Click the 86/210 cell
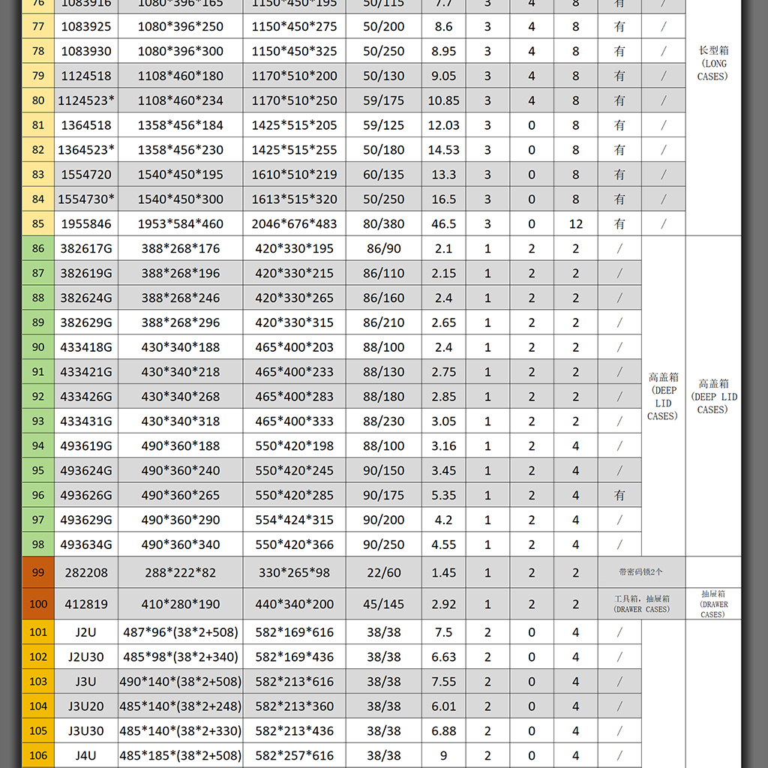The width and height of the screenshot is (768, 768). coord(383,322)
